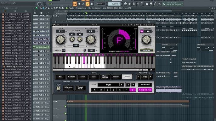
Task: Open the Channel rack toolbar icon
Action: pyautogui.click(x=134, y=4)
